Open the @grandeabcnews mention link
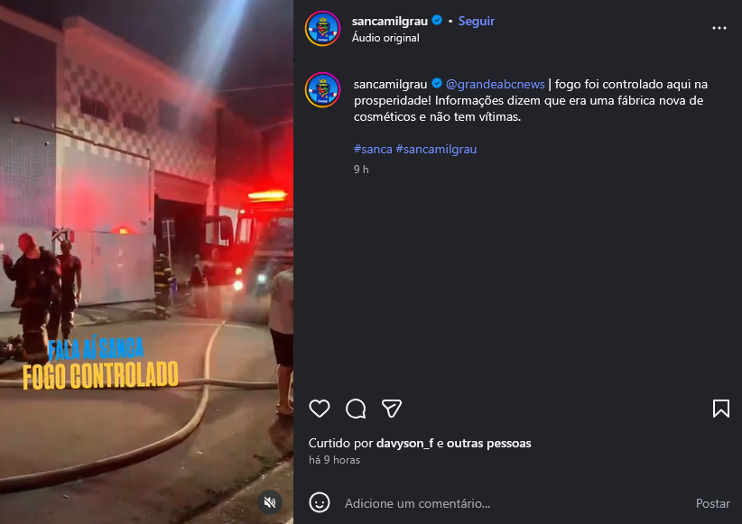This screenshot has height=524, width=742. coord(495,84)
